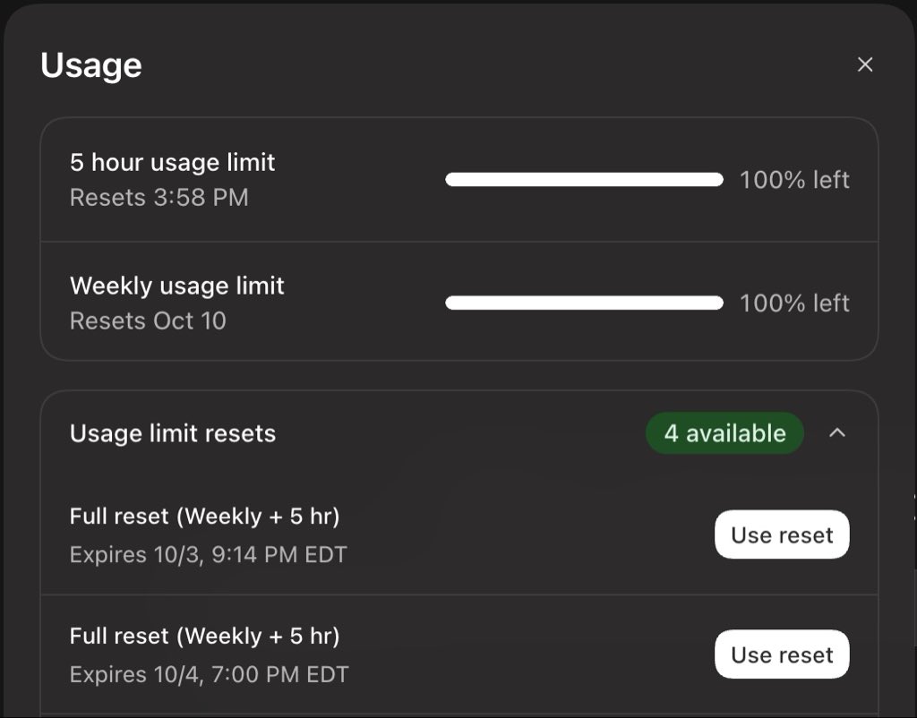Viewport: 917px width, 718px height.
Task: Click the 4 available badge
Action: pos(724,433)
